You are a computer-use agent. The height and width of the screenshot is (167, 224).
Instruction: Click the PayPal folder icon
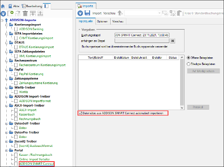[x=11, y=69]
